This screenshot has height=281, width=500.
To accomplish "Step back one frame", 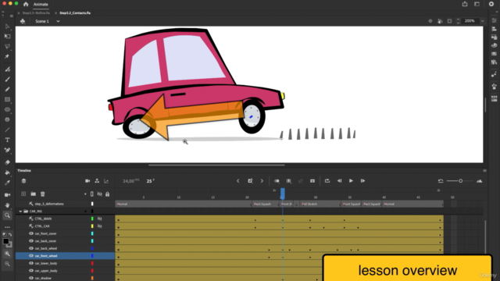I will pos(339,181).
